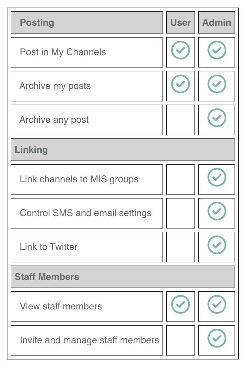
Task: Click User checkmark for Archive my posts
Action: tap(181, 84)
